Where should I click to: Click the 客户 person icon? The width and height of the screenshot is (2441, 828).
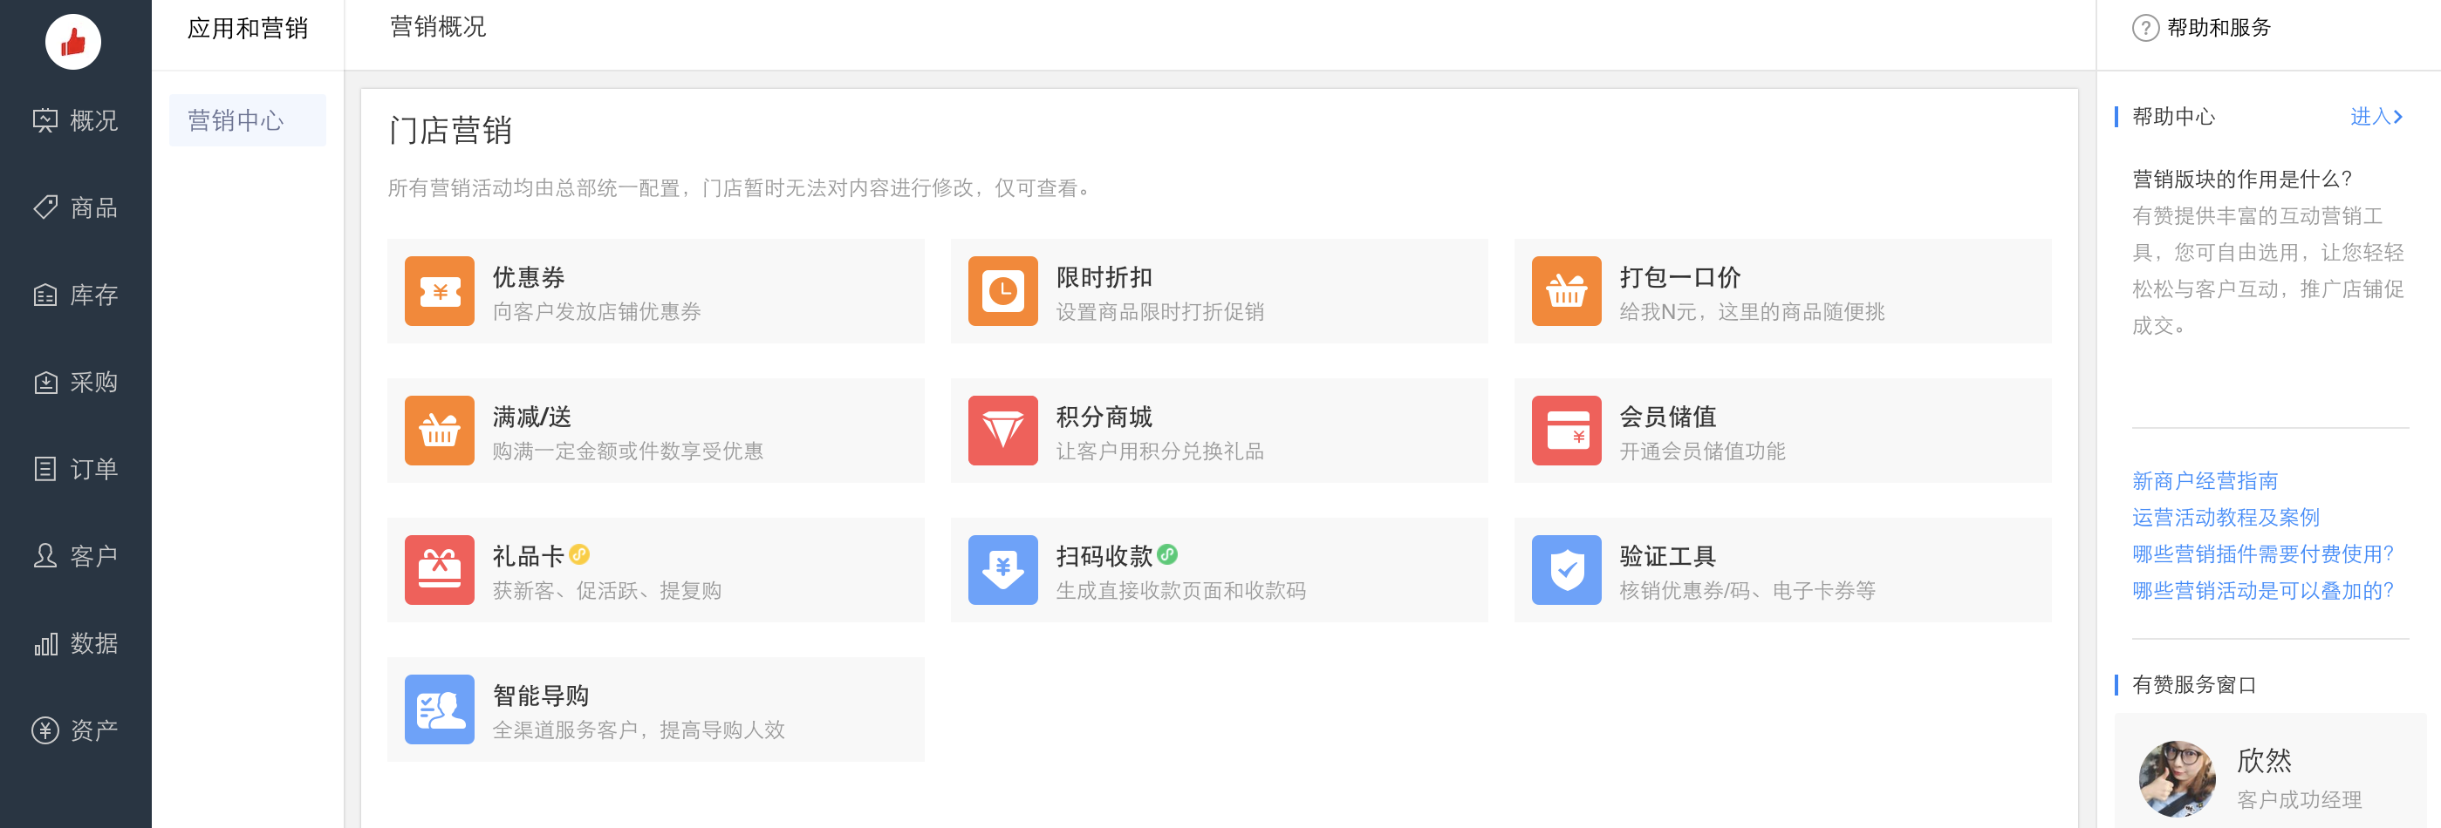click(x=44, y=555)
